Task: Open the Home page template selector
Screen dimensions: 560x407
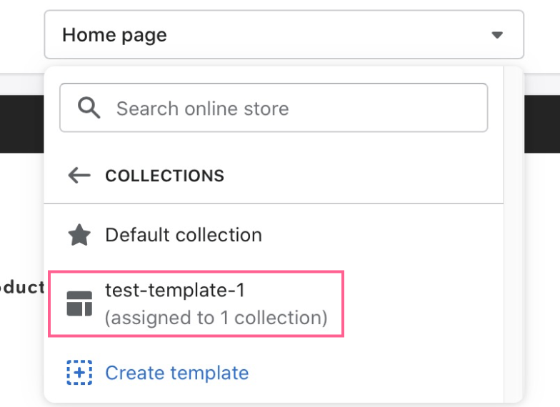Action: click(x=284, y=34)
